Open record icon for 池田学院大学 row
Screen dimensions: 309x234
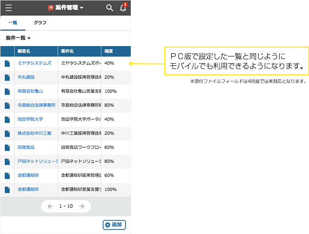(7, 119)
